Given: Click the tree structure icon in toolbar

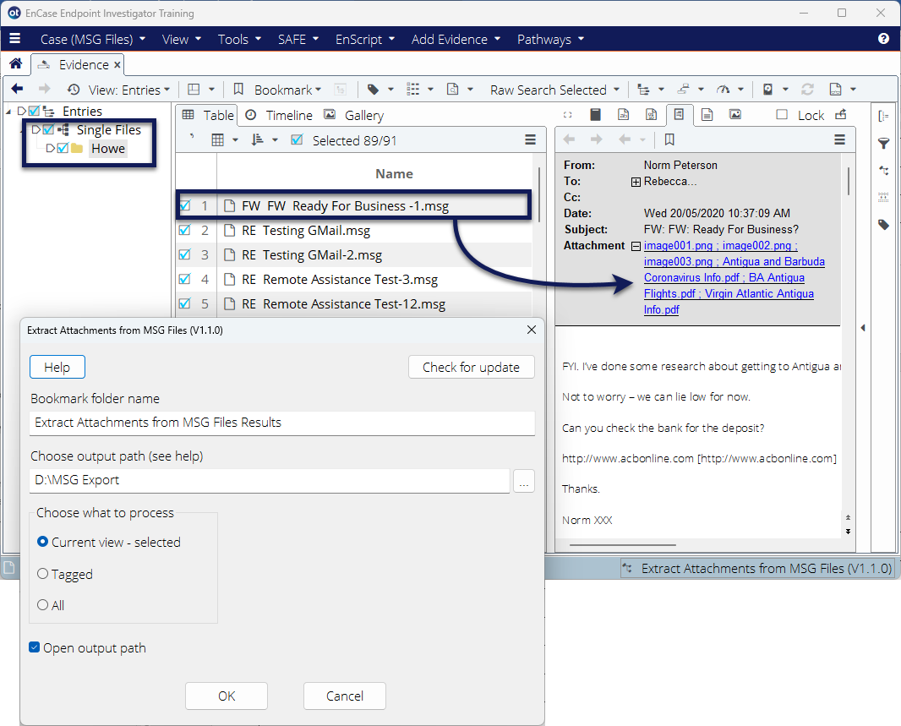Looking at the screenshot, I should pos(643,90).
